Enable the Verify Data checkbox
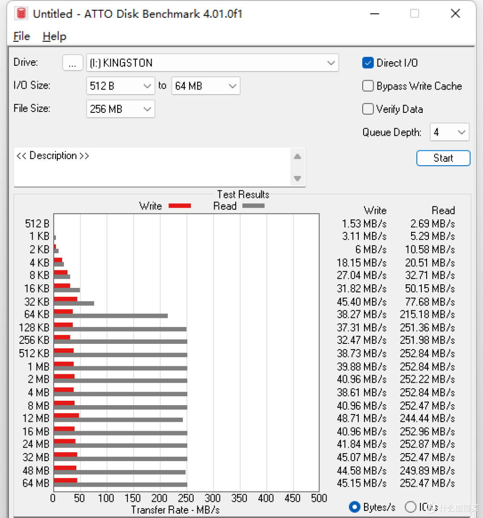The height and width of the screenshot is (518, 483). coord(368,109)
